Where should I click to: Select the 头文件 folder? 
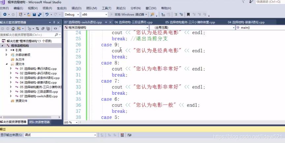pyautogui.click(x=20, y=59)
